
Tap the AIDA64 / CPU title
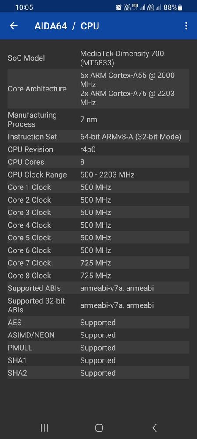(x=67, y=26)
